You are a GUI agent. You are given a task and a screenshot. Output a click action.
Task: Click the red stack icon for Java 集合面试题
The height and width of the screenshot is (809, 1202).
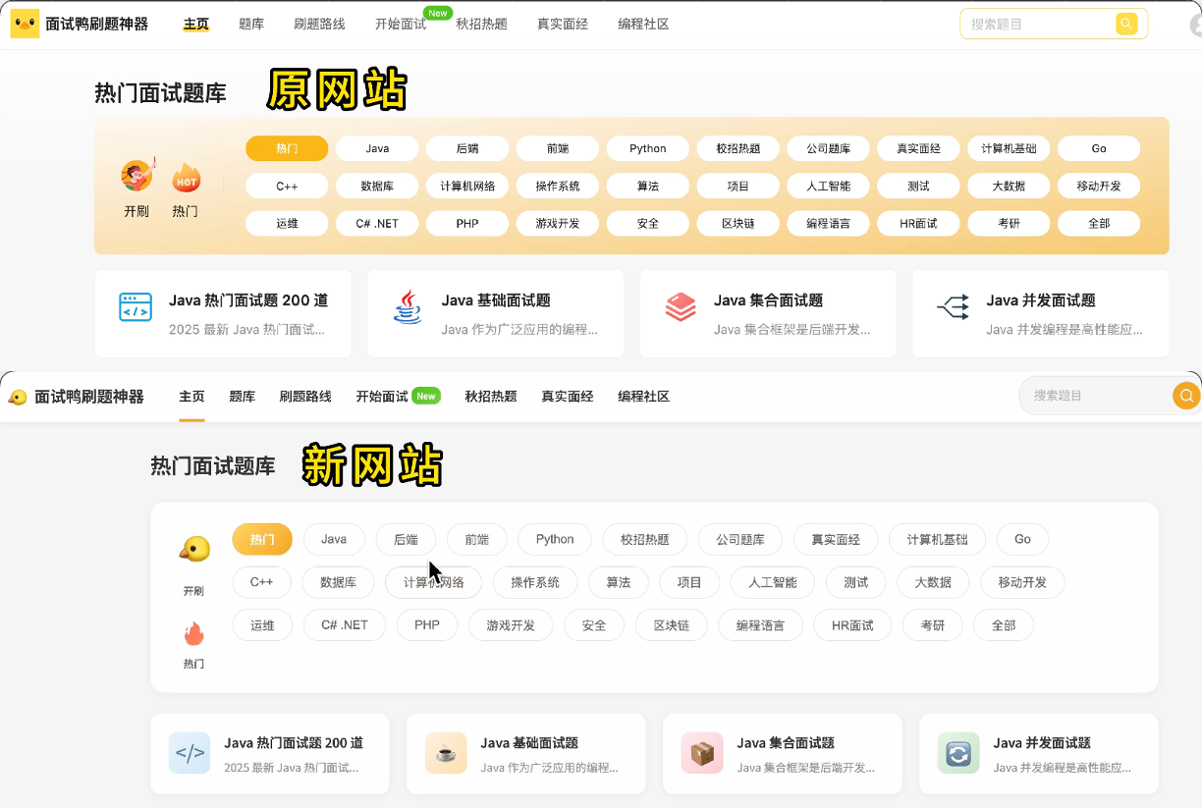click(x=680, y=307)
